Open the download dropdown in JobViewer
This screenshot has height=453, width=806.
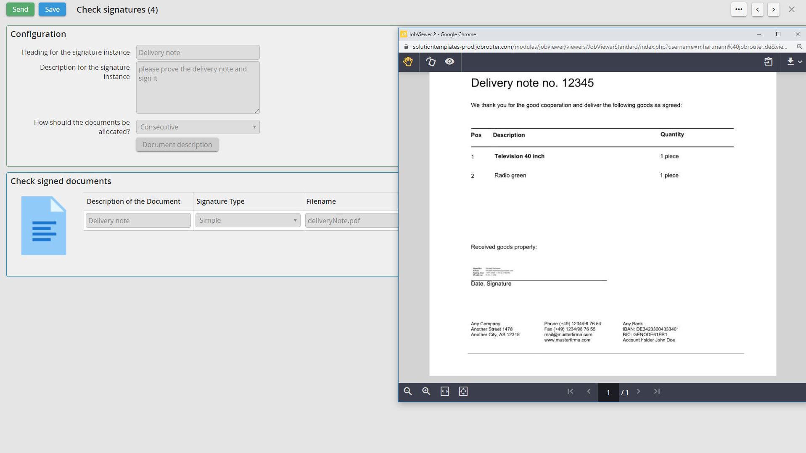[x=794, y=62]
